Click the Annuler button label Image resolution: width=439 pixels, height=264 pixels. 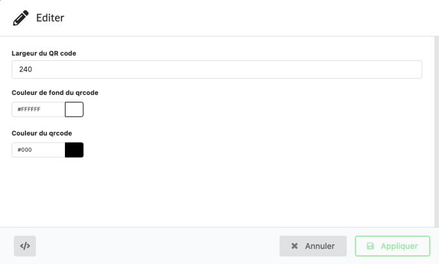320,246
